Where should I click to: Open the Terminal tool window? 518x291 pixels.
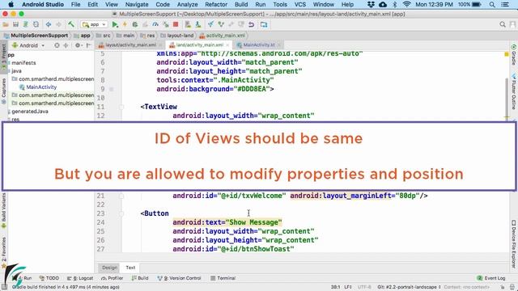pos(223,278)
